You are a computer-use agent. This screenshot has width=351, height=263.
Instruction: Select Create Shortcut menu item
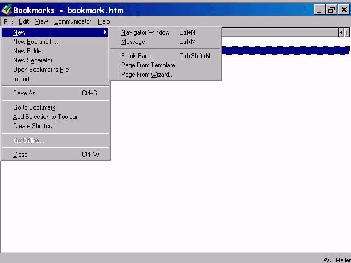[55, 126]
